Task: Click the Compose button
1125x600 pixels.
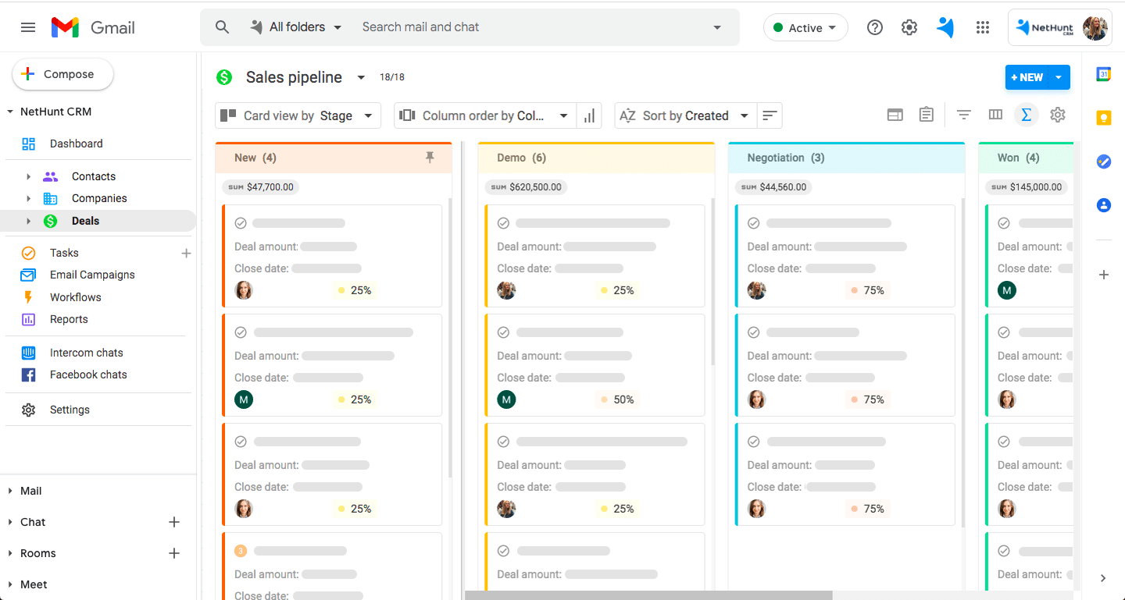Action: [x=62, y=74]
